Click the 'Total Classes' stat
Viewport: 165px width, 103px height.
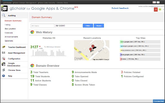pos(38,85)
